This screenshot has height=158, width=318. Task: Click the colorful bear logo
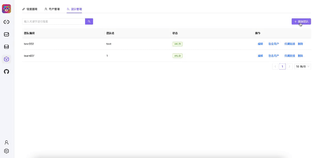click(6, 9)
